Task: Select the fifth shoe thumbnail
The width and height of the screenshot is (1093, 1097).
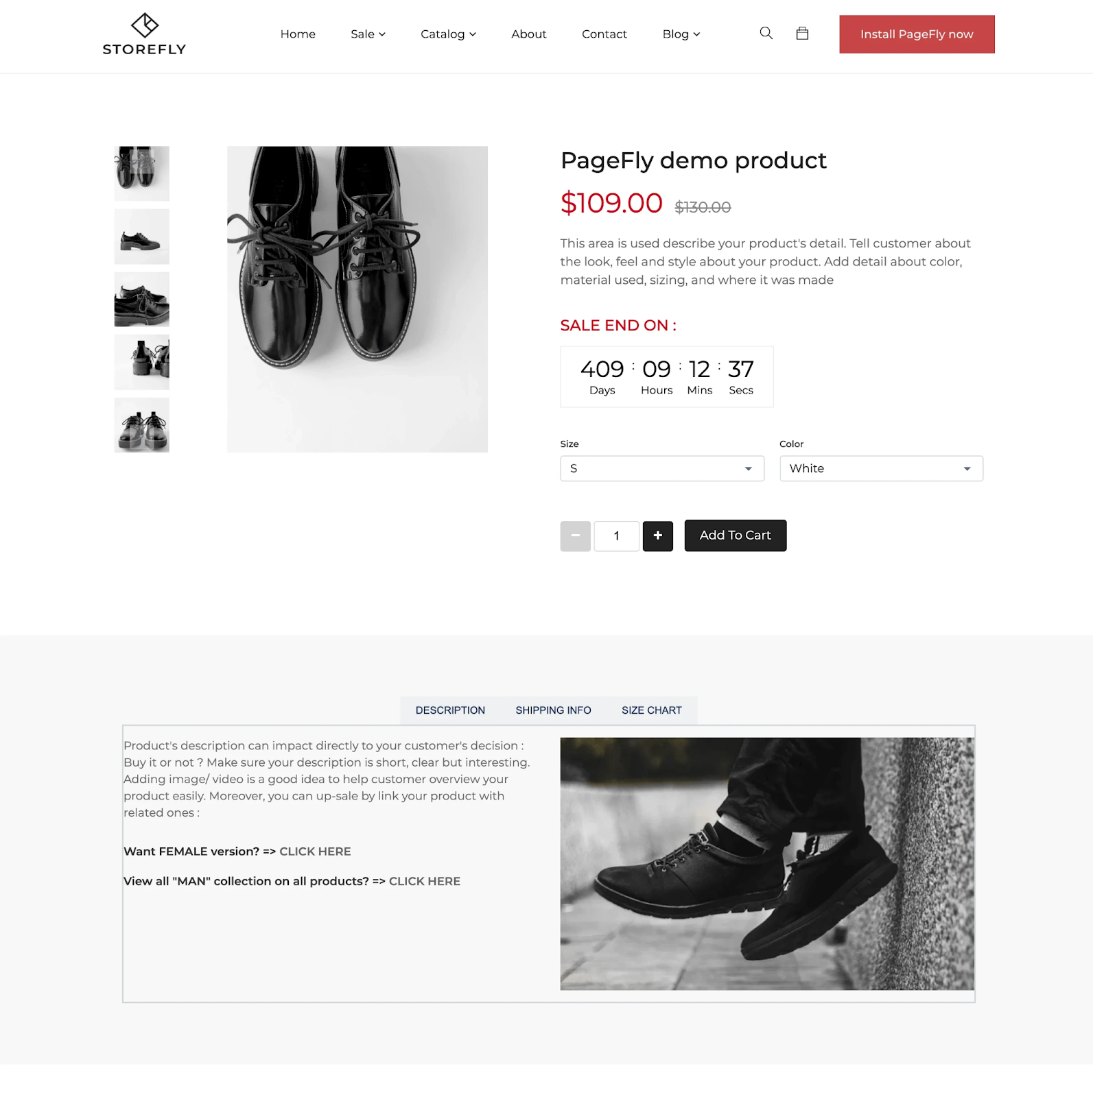Action: click(142, 425)
